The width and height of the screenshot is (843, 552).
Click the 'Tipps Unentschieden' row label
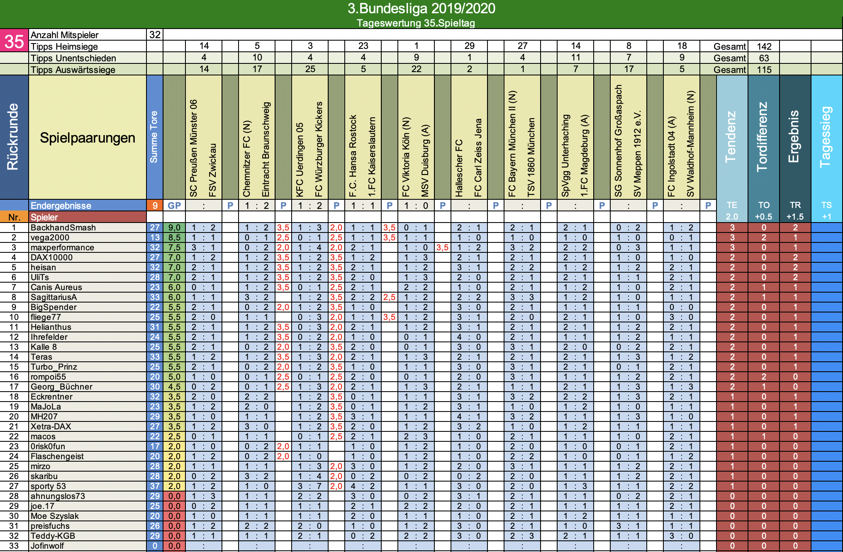[x=73, y=58]
